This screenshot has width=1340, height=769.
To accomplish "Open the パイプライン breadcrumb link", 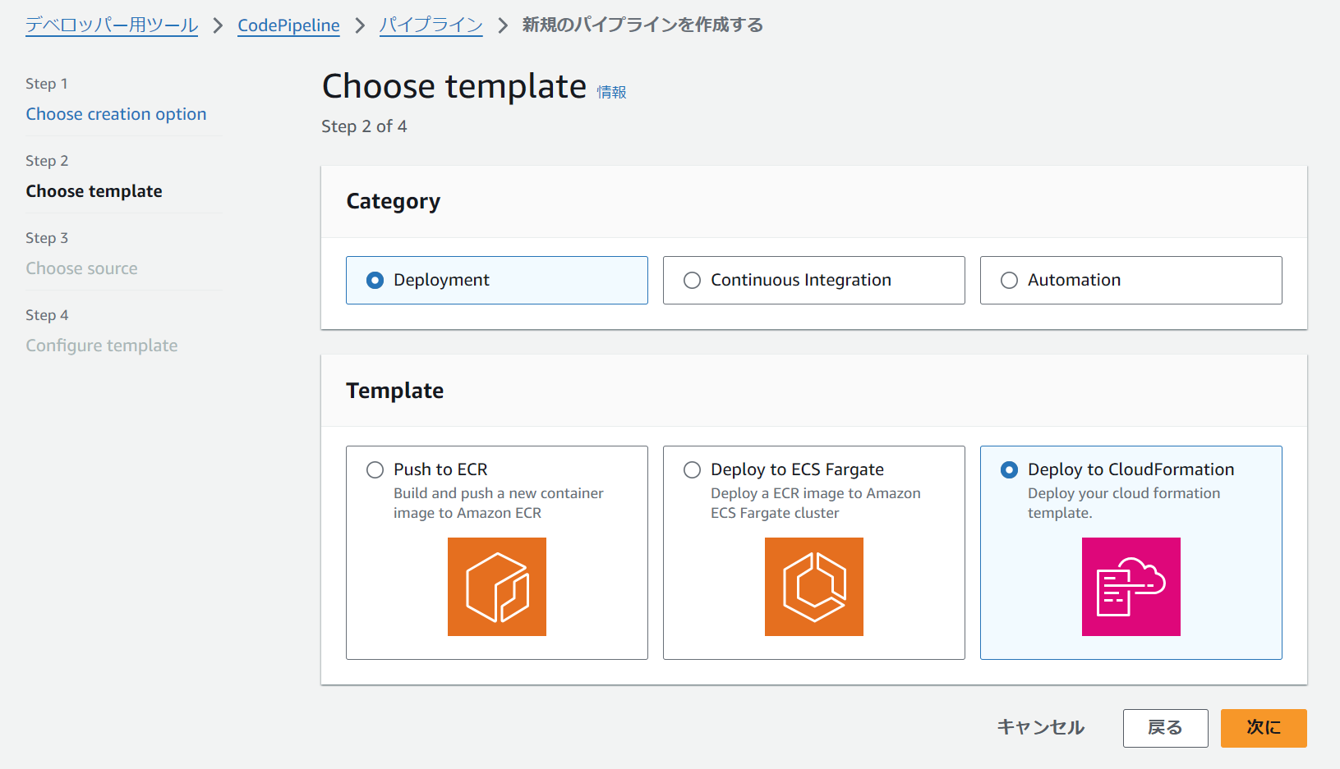I will pos(431,25).
